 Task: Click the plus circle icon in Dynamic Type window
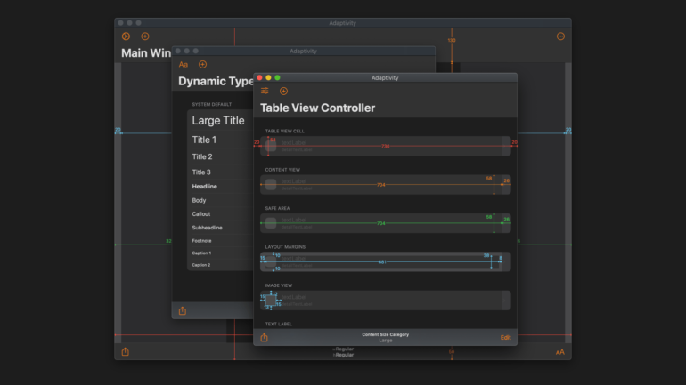(x=202, y=65)
